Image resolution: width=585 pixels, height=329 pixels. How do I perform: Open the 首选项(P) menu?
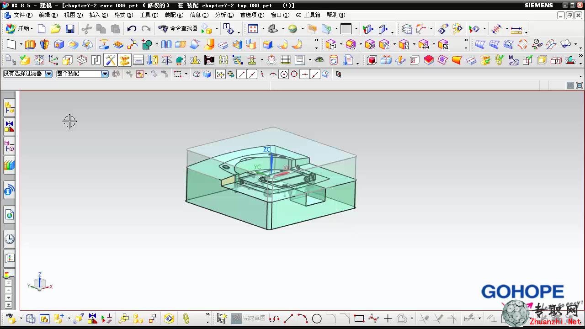click(x=252, y=15)
